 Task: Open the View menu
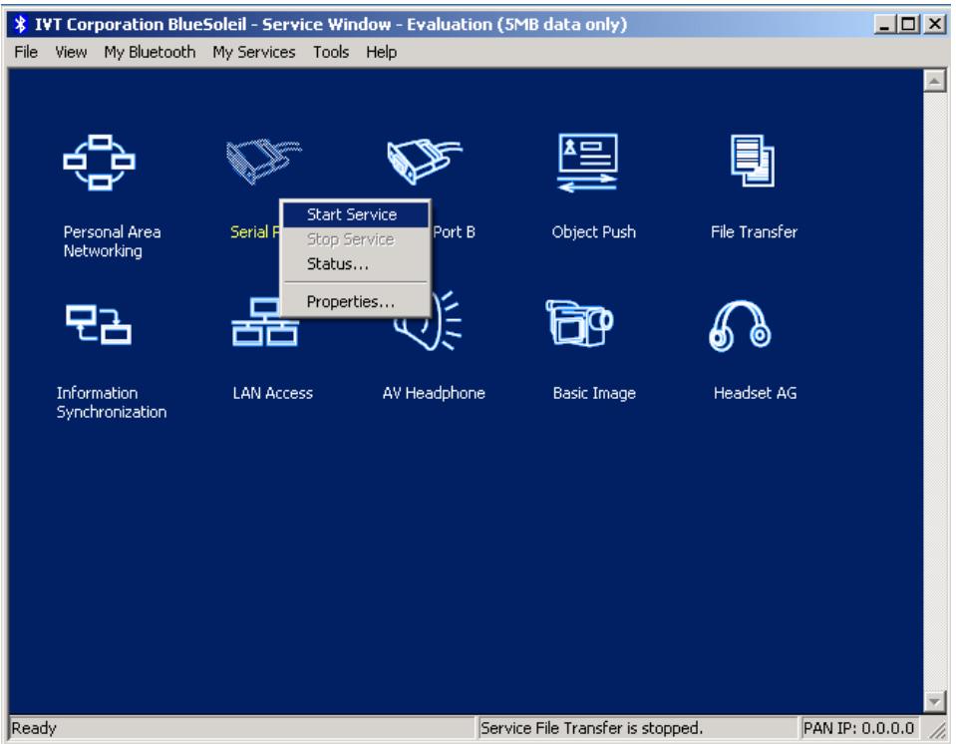[x=71, y=53]
